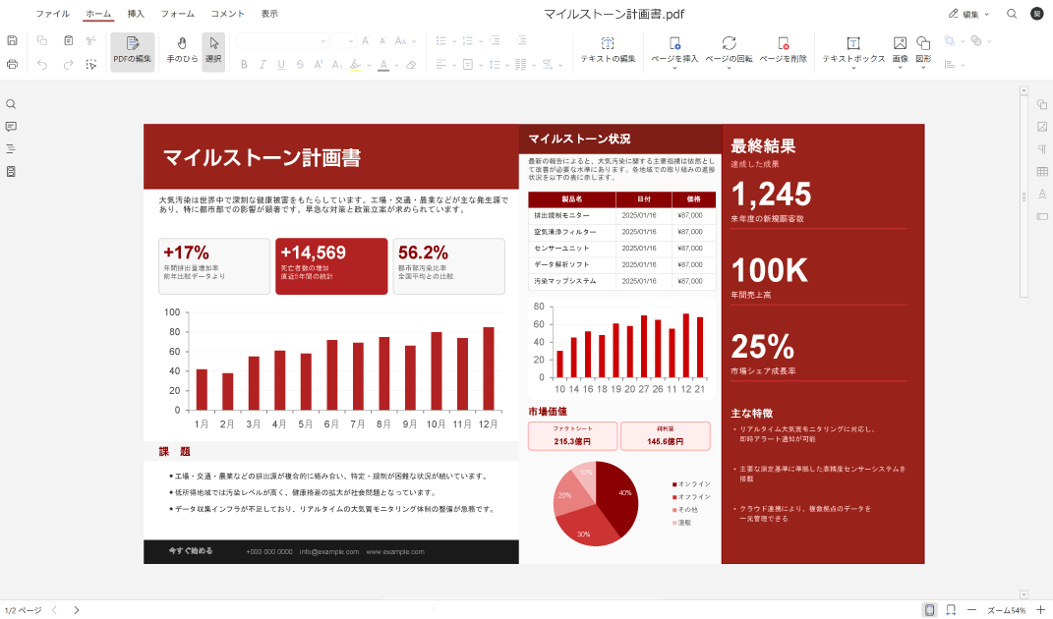Open search in the left sidebar

pos(11,104)
